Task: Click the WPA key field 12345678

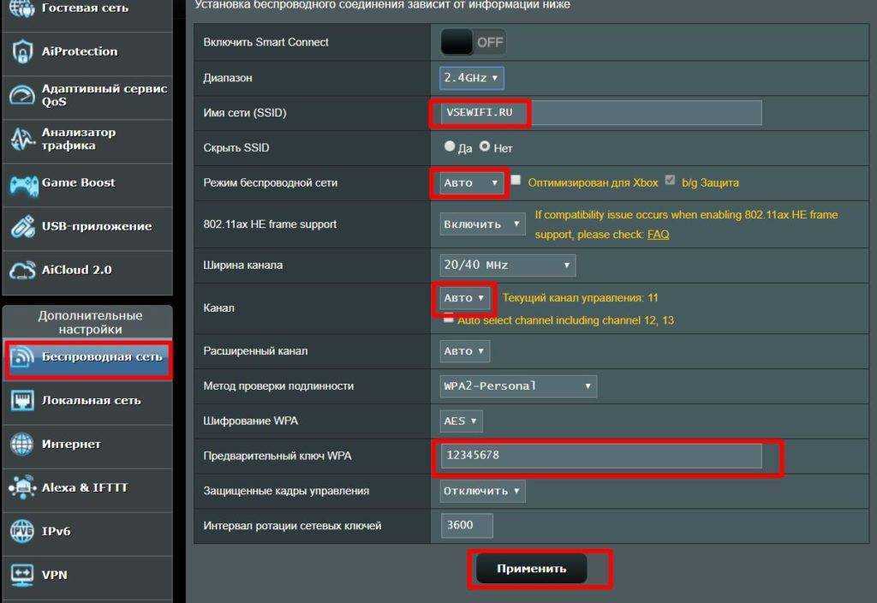Action: (601, 456)
